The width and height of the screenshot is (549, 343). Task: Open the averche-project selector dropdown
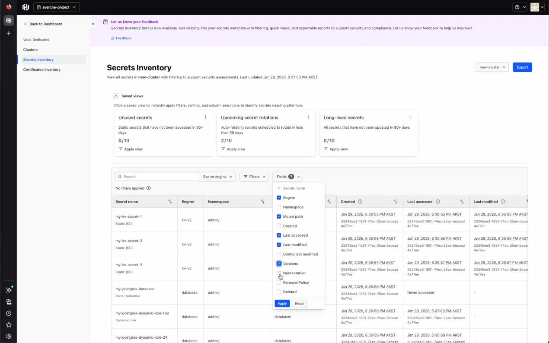pyautogui.click(x=56, y=7)
